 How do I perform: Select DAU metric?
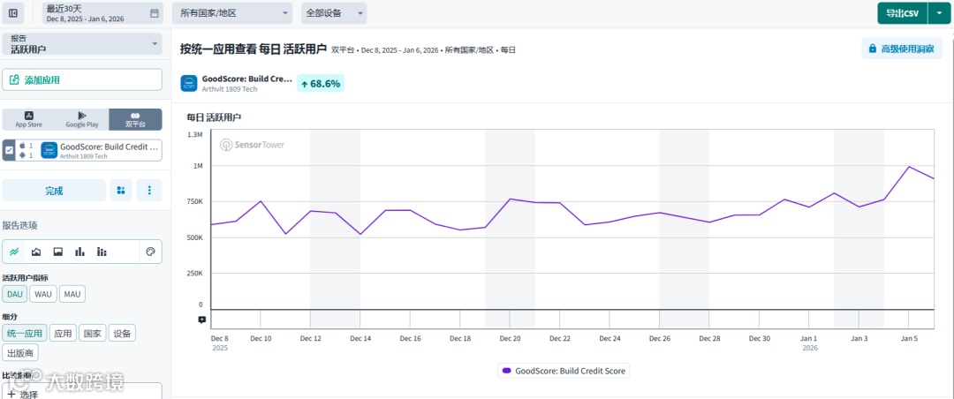(x=15, y=294)
